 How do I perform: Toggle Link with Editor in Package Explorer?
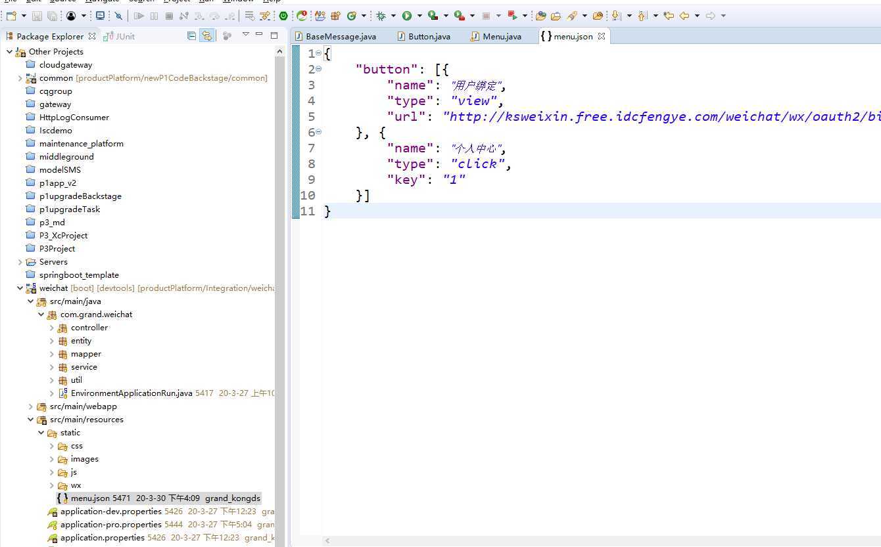[x=206, y=36]
